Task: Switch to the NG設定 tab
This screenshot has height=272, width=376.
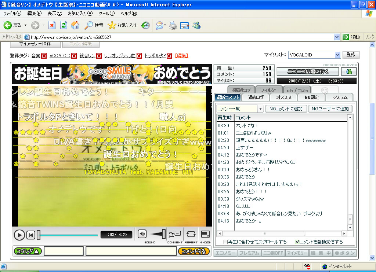Action: [x=312, y=97]
